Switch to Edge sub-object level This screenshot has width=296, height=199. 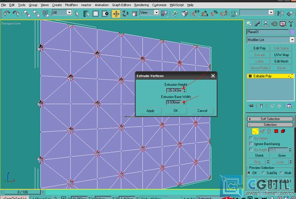(262, 131)
